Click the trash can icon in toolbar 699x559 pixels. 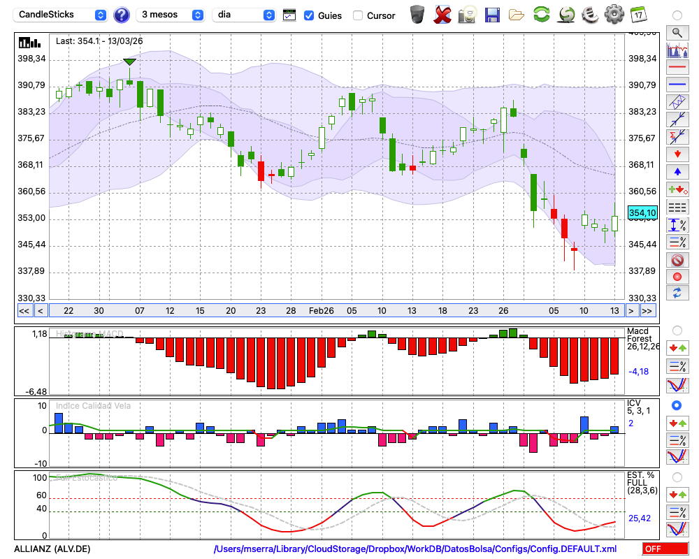[x=417, y=14]
